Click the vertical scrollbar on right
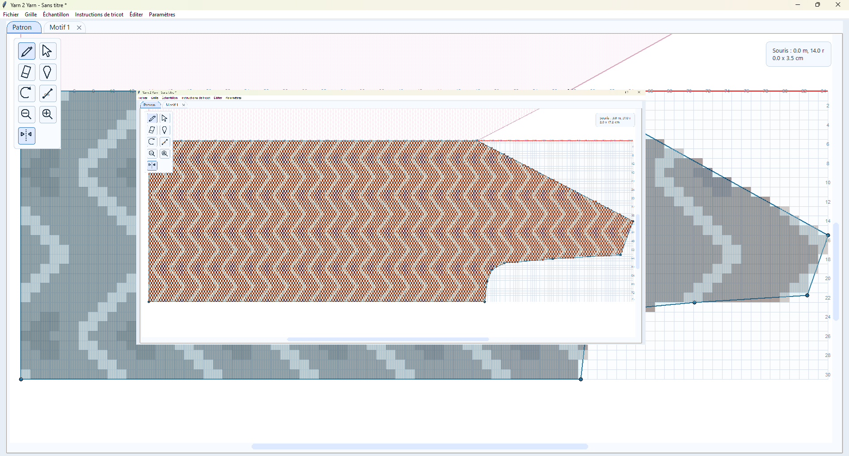This screenshot has width=849, height=456. (836, 272)
